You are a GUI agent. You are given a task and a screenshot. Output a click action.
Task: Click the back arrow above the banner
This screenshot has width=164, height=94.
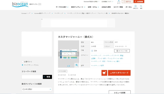tap(42, 19)
